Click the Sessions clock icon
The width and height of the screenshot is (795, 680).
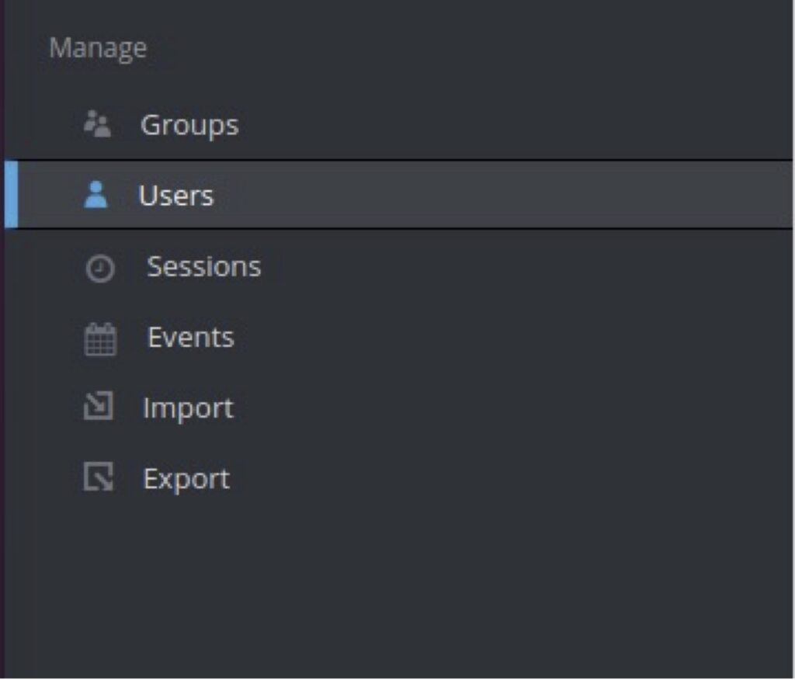click(x=99, y=269)
